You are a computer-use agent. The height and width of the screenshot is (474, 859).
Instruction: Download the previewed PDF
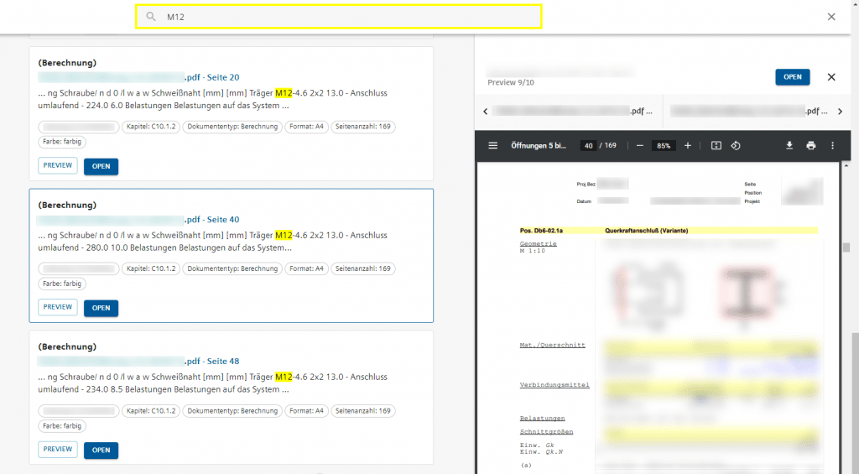(789, 145)
